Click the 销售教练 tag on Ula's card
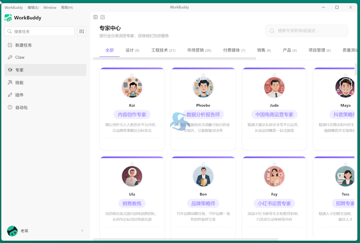 pyautogui.click(x=132, y=203)
